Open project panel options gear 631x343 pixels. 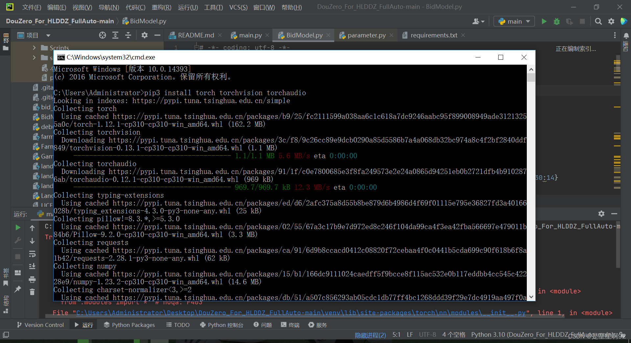pos(145,35)
